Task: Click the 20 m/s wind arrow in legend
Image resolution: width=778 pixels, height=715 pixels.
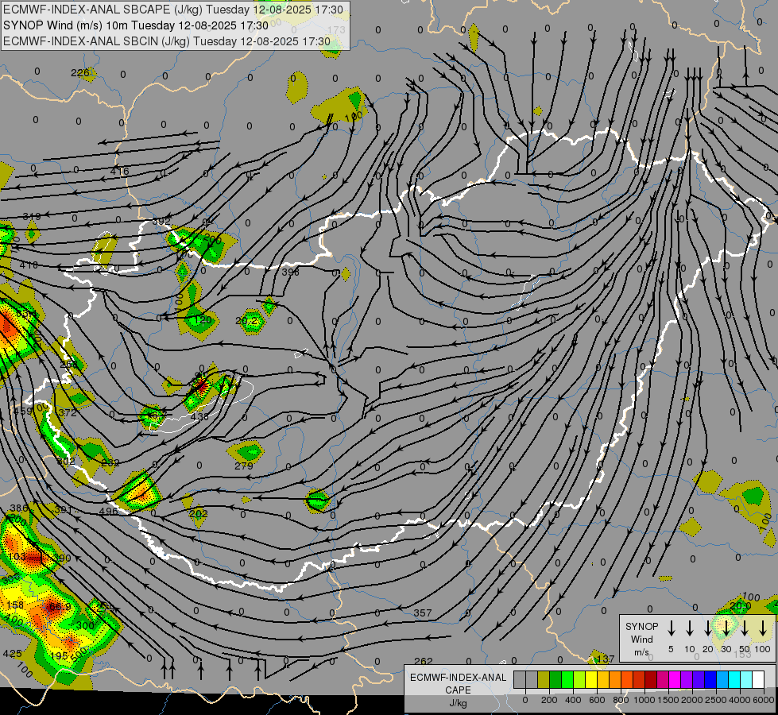Action: point(708,628)
